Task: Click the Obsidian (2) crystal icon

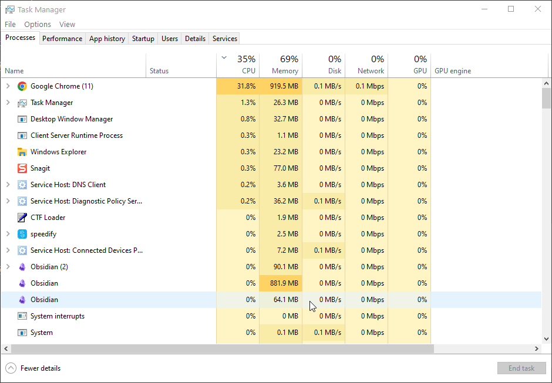Action: pos(22,267)
